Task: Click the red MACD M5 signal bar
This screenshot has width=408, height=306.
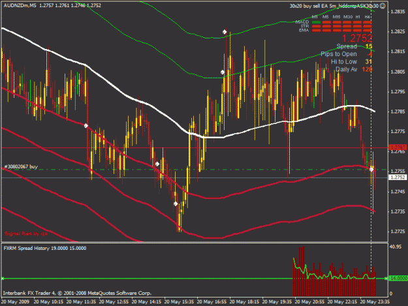Action: 326,22
